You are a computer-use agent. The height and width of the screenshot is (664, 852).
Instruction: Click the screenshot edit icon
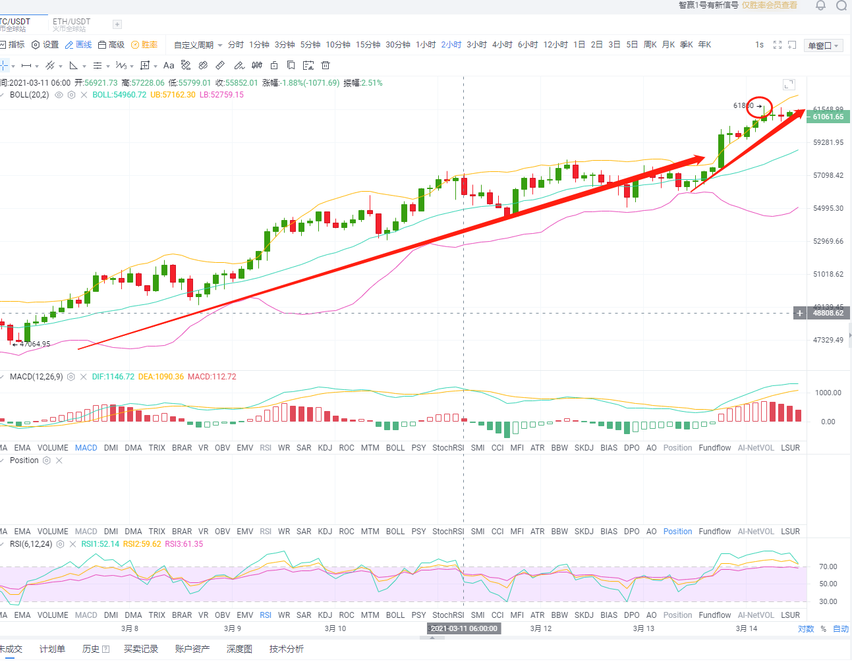point(308,65)
